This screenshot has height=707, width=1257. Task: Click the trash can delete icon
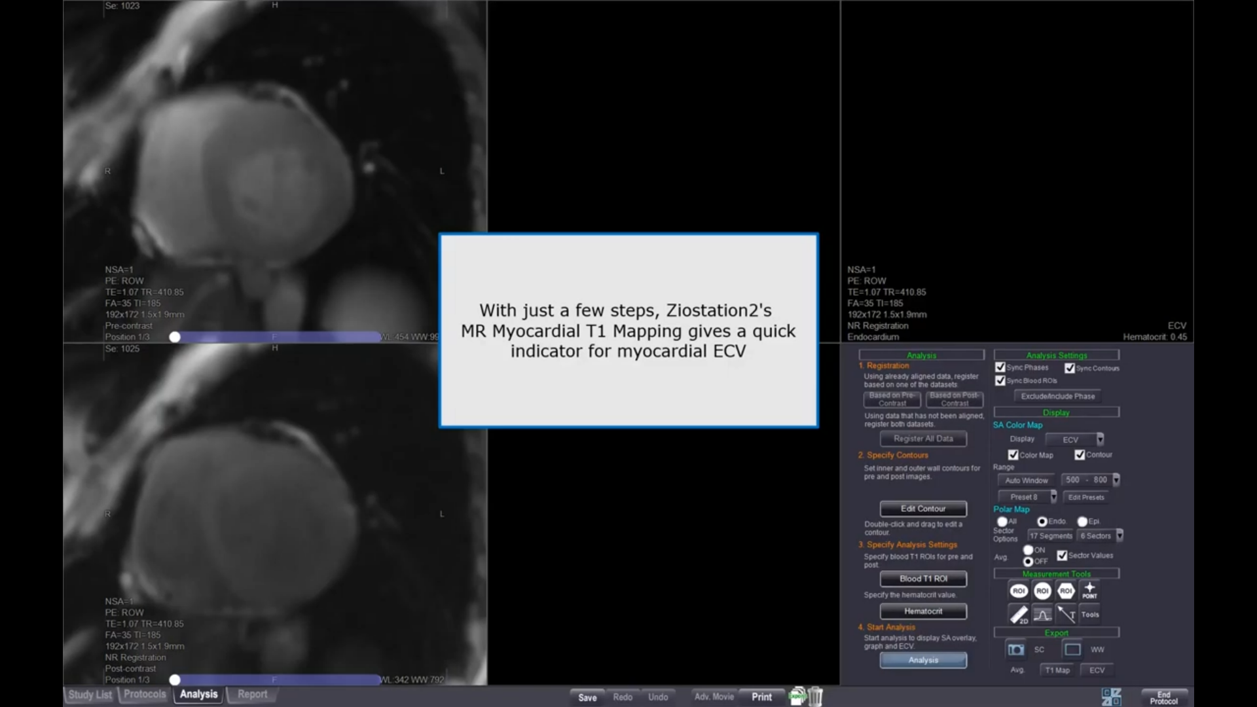click(815, 697)
